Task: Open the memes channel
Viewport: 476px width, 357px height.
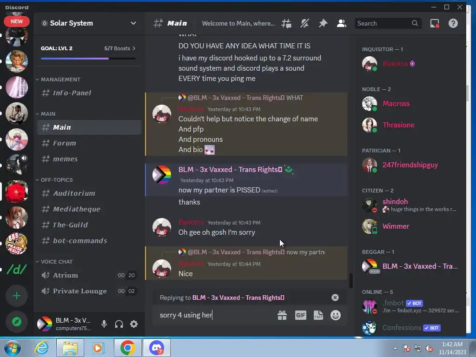Action: coord(89,159)
